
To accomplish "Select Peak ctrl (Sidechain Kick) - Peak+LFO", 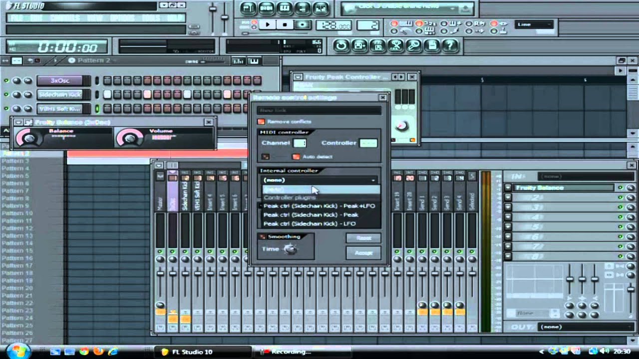I will click(319, 206).
